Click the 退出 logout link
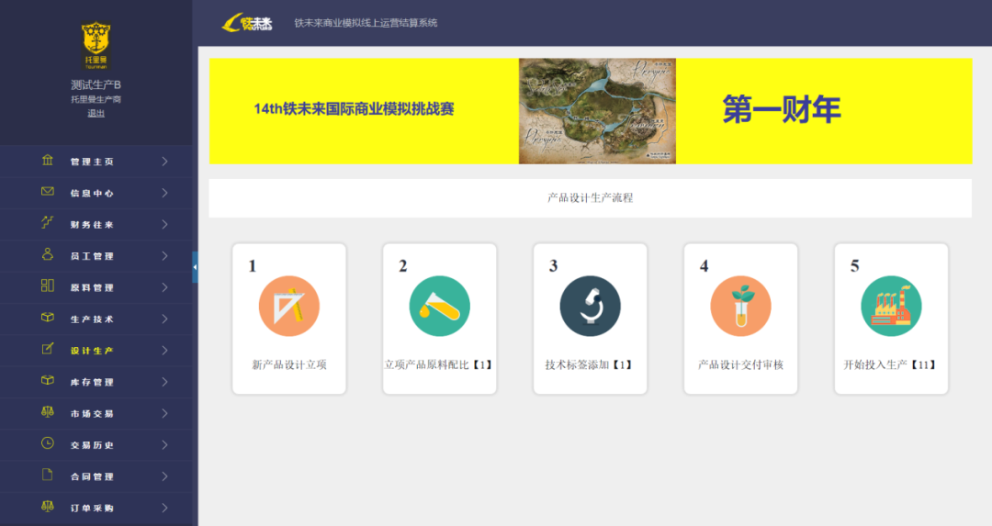 pyautogui.click(x=96, y=113)
